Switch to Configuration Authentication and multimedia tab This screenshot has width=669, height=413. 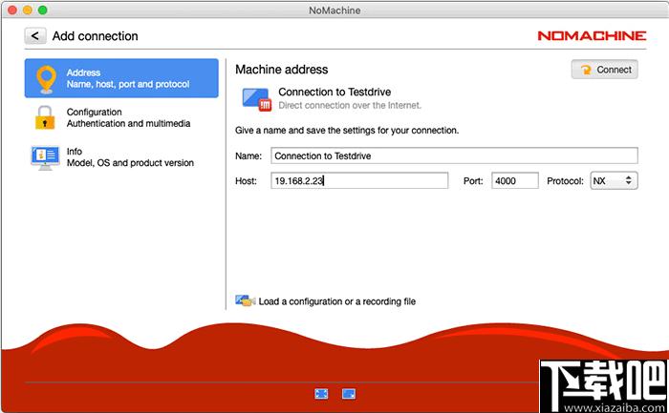tap(121, 117)
